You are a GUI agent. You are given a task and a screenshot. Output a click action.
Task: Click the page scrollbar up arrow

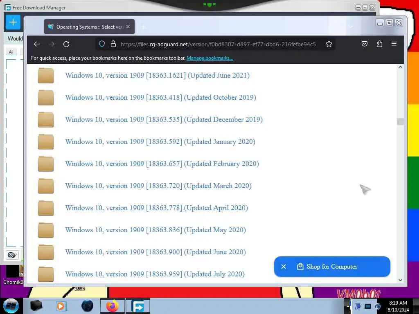pyautogui.click(x=400, y=67)
